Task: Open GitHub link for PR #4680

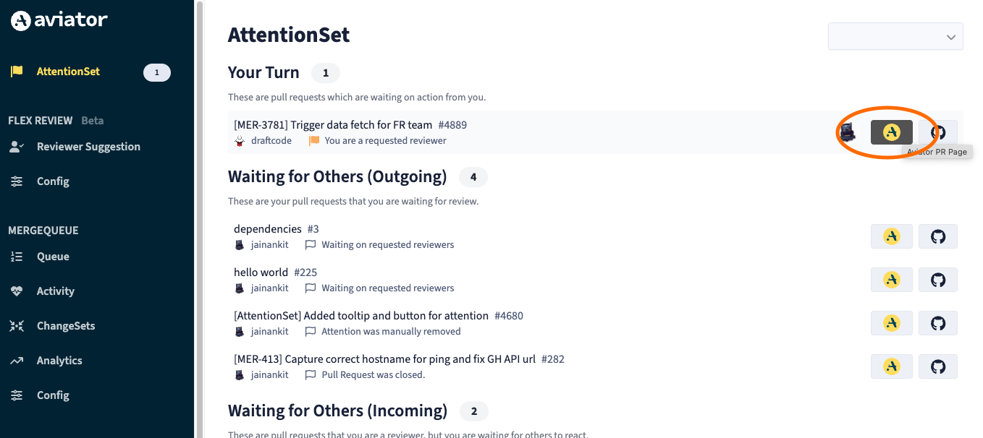Action: [937, 323]
